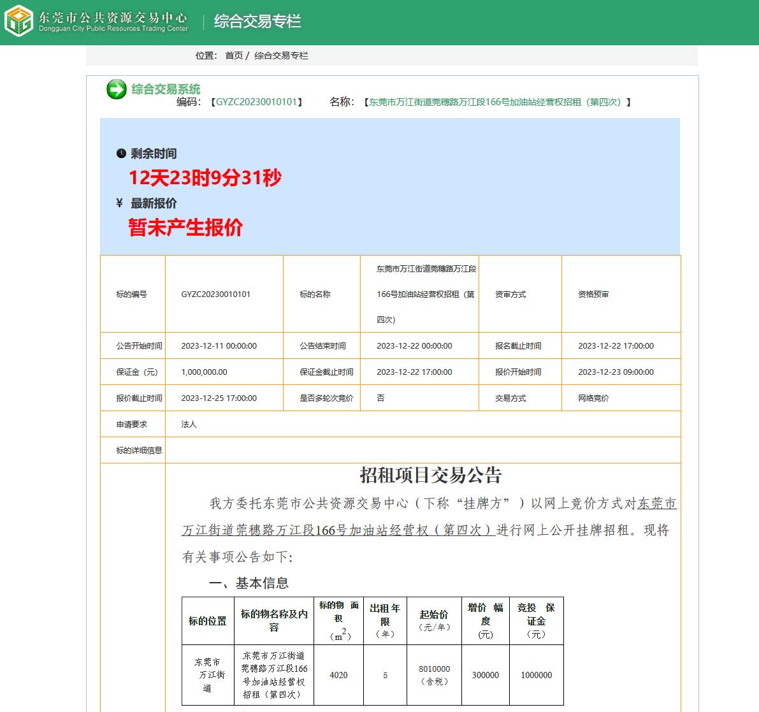The image size is (759, 712).
Task: Click the project code GYZC20230010101 in green
Action: pyautogui.click(x=256, y=101)
